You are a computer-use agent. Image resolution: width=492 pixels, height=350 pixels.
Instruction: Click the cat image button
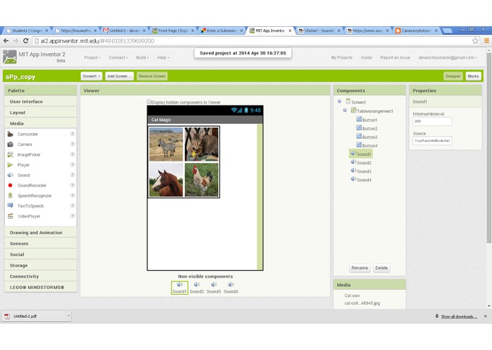(202, 145)
